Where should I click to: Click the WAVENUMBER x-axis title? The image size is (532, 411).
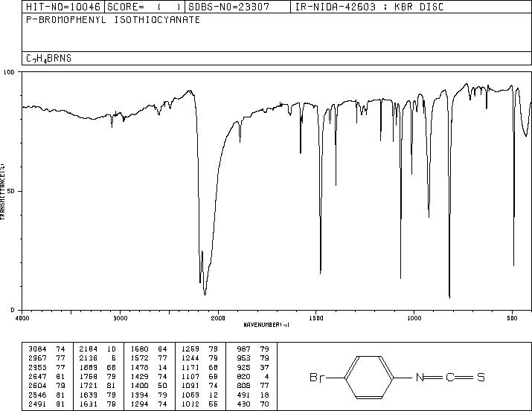266,325
